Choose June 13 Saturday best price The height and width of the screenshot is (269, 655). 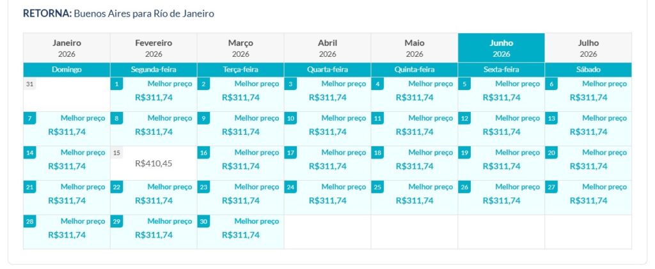coord(588,128)
